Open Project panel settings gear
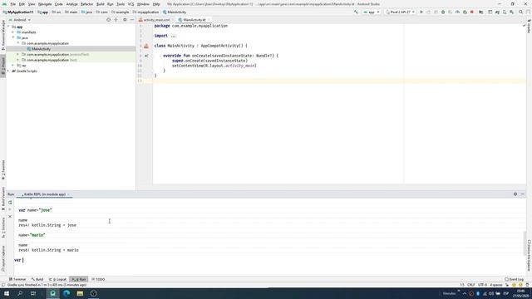 tap(125, 20)
